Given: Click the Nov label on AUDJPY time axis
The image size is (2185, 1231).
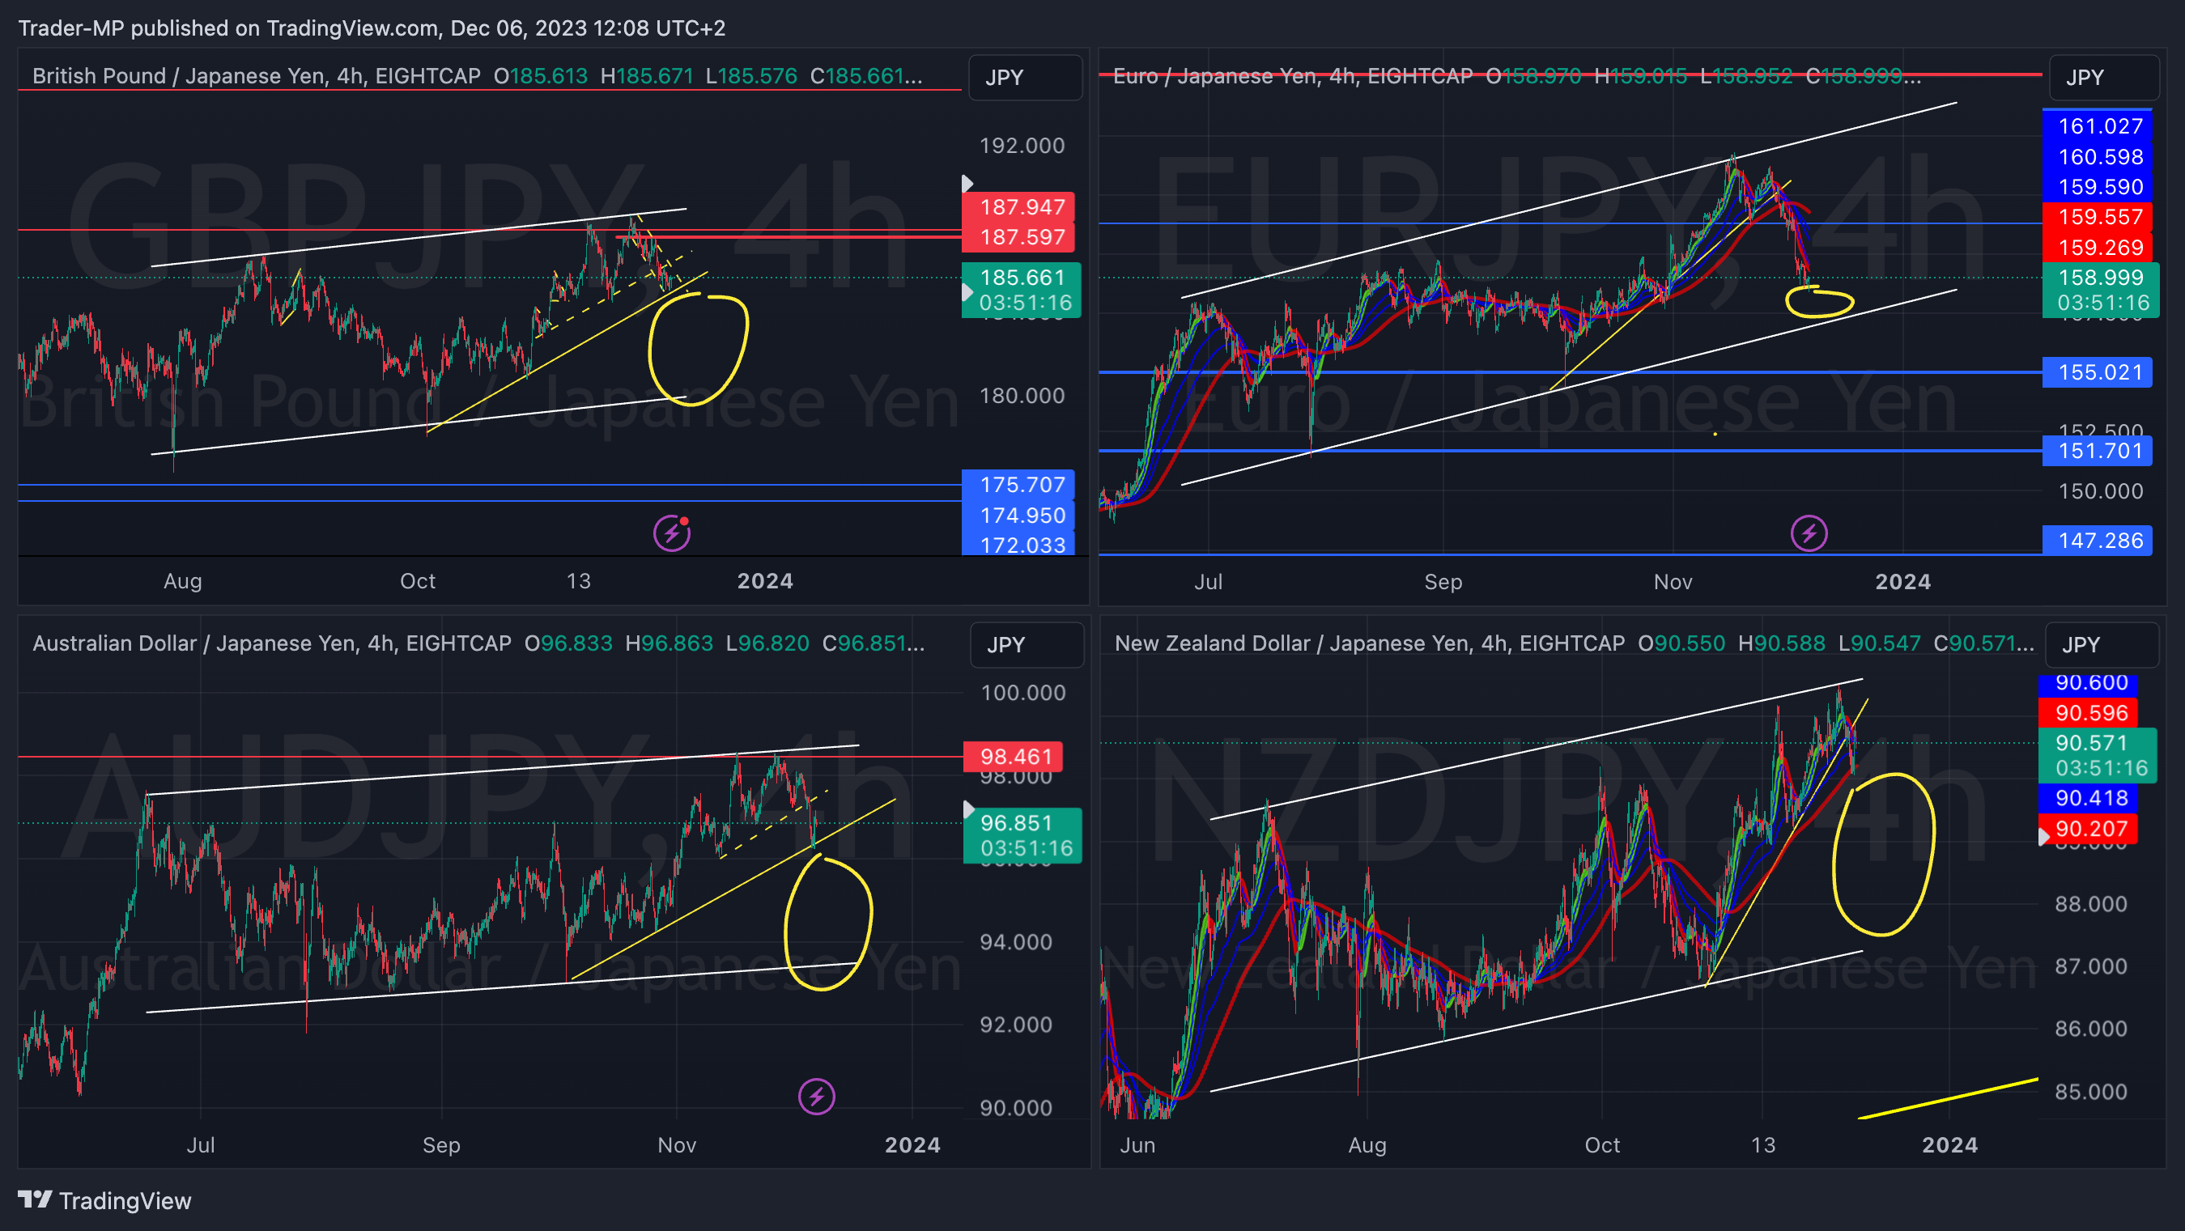Looking at the screenshot, I should [x=677, y=1145].
